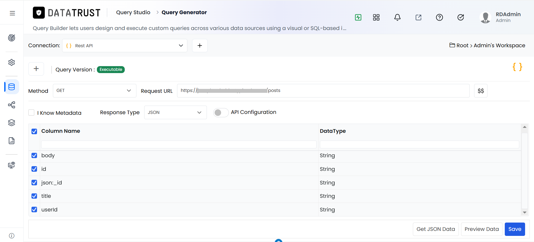
Task: Open the report document sidebar icon
Action: click(11, 141)
